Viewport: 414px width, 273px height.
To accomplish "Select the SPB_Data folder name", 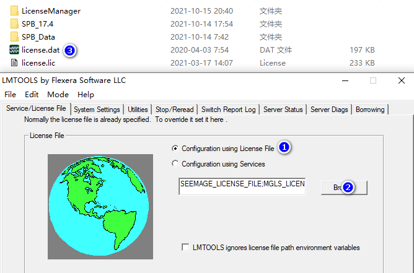I will (x=38, y=37).
